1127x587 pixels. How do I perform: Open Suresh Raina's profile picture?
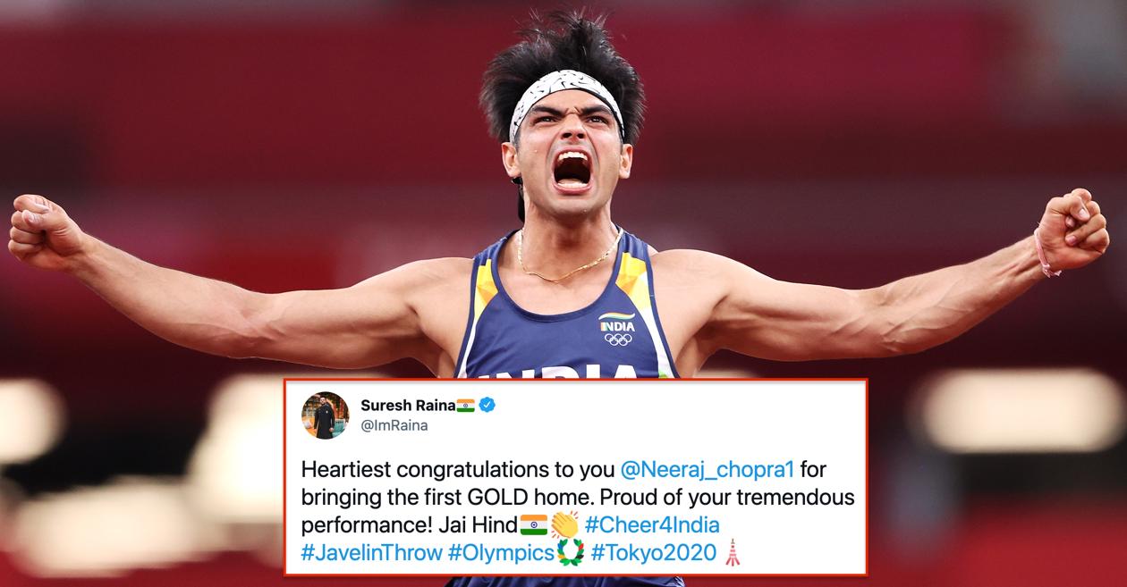click(x=326, y=415)
